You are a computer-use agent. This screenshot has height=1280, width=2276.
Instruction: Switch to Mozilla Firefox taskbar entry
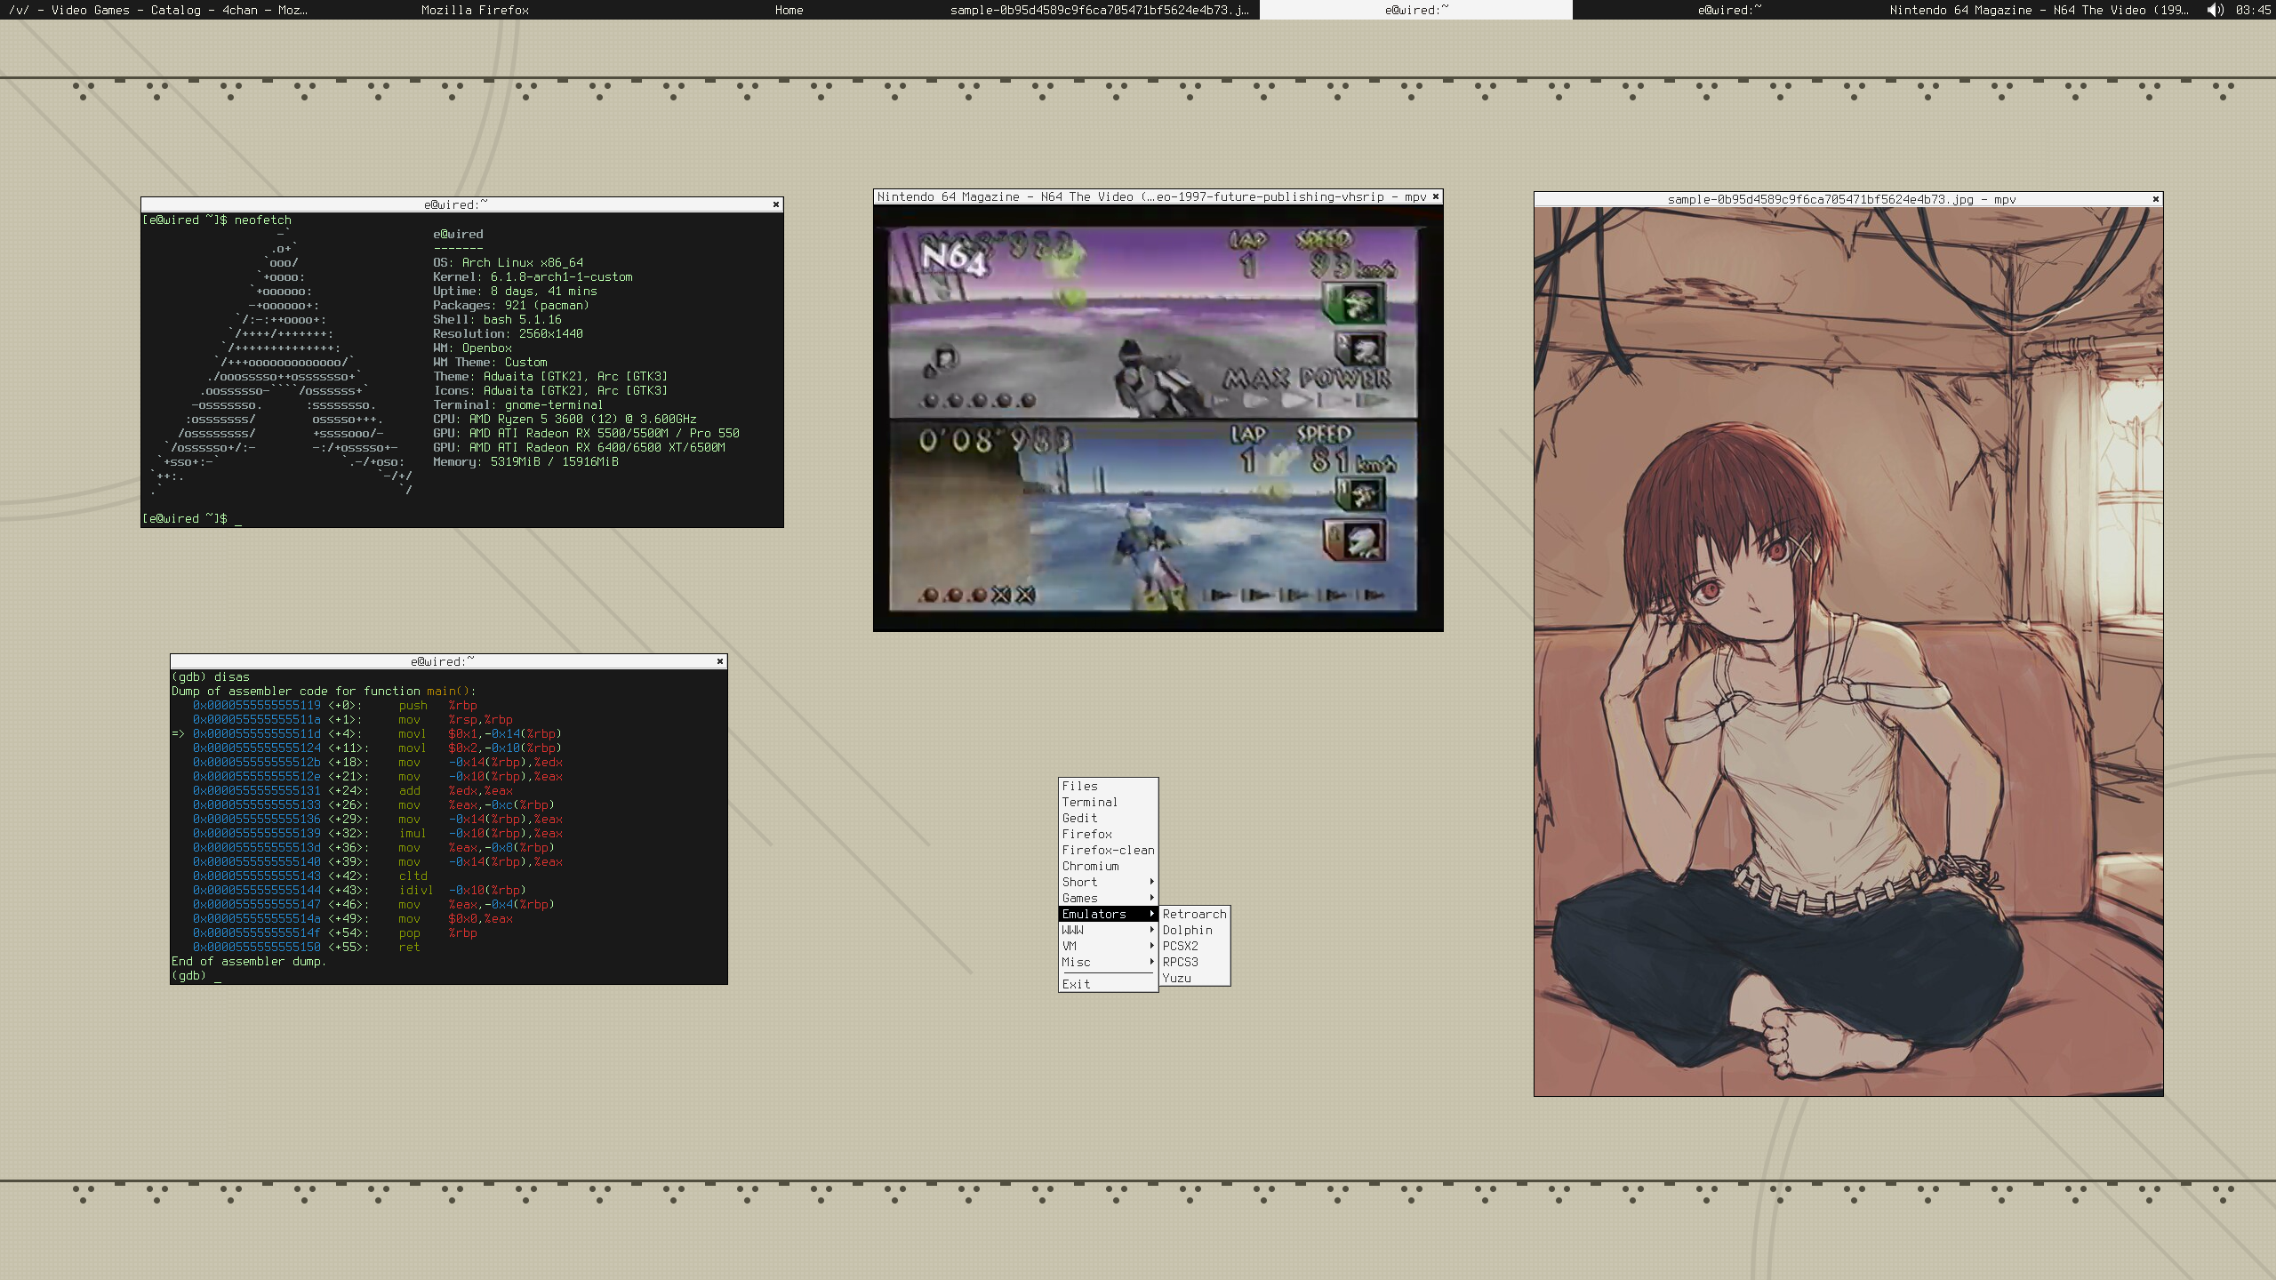(x=475, y=10)
